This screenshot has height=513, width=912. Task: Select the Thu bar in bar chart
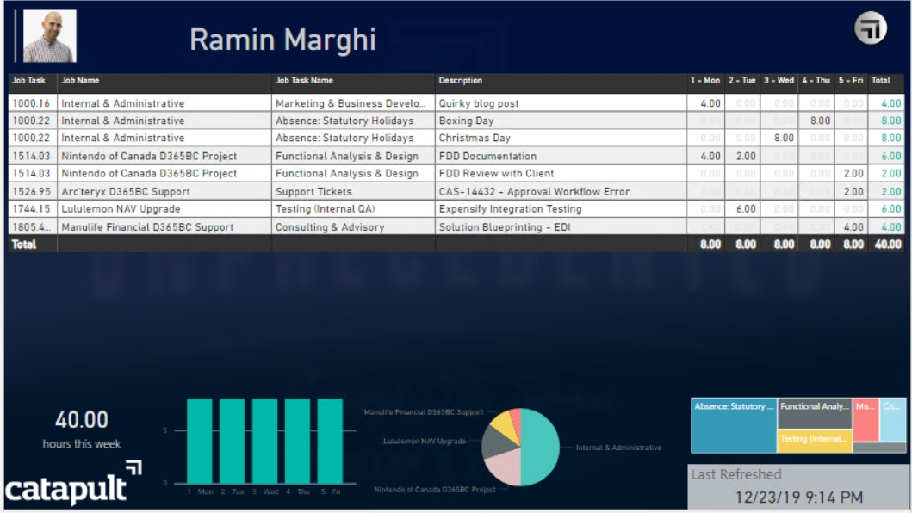point(297,441)
